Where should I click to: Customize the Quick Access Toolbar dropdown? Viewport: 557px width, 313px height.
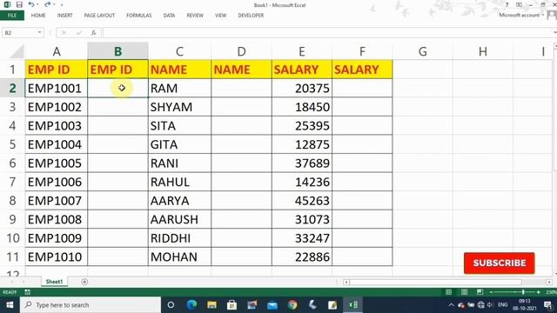point(62,5)
